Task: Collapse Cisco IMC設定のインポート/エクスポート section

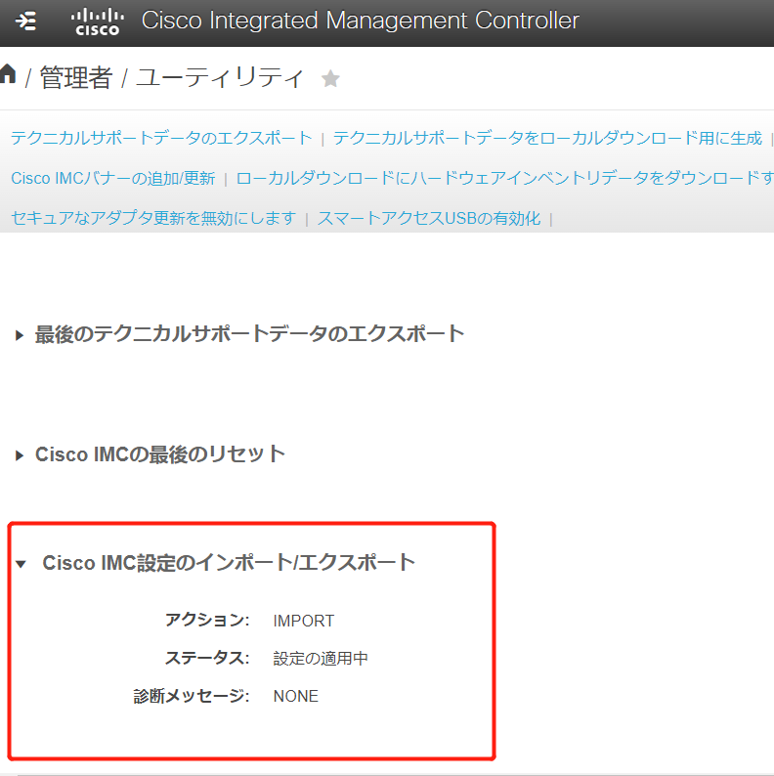Action: (21, 564)
